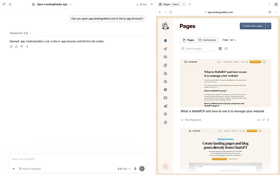Click the circular icon left of the browser menu
The height and width of the screenshot is (175, 280).
[x=270, y=12]
